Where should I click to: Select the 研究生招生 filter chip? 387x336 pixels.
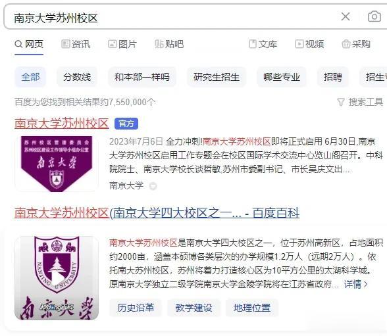pos(217,77)
